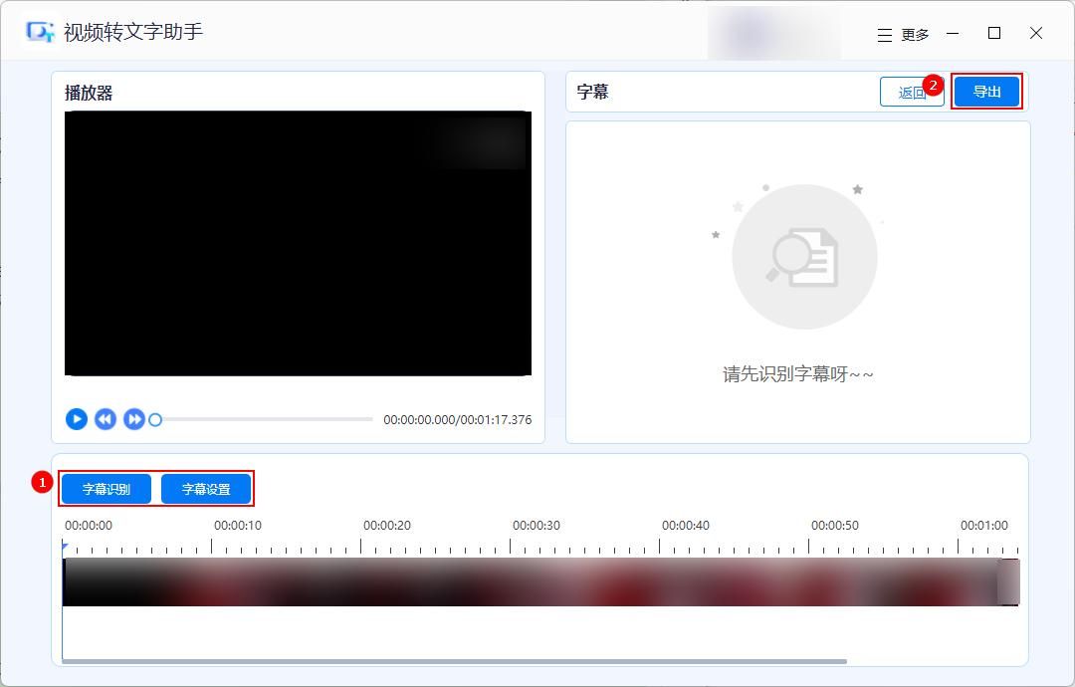1075x687 pixels.
Task: Click the black video preview area
Action: (298, 243)
